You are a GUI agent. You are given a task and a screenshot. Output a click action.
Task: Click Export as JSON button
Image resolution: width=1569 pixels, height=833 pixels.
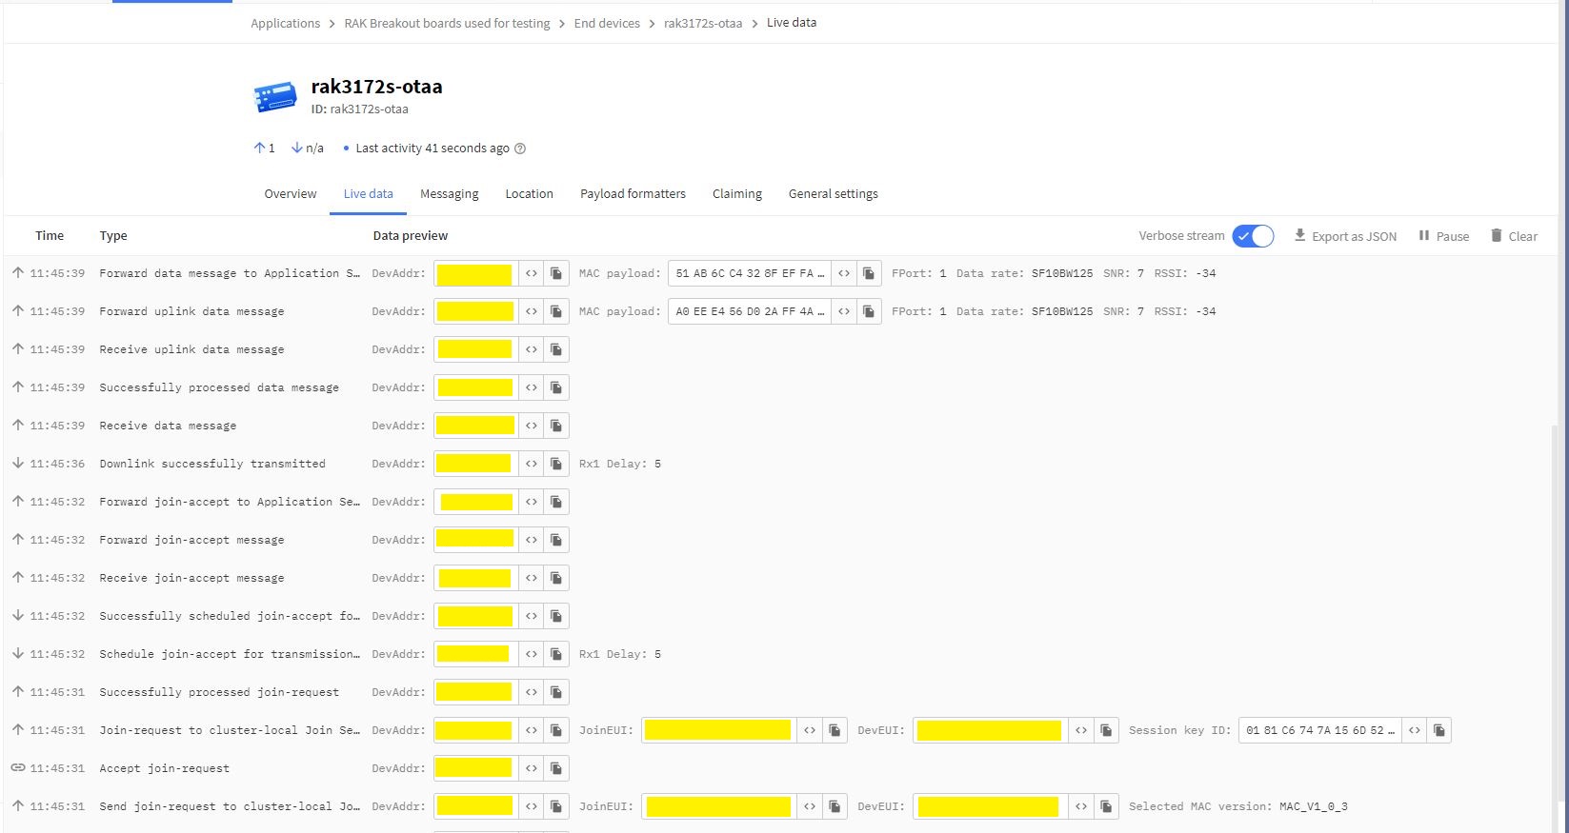click(x=1344, y=236)
